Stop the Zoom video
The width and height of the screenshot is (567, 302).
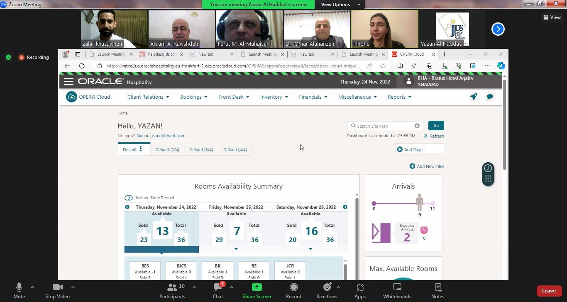point(57,291)
